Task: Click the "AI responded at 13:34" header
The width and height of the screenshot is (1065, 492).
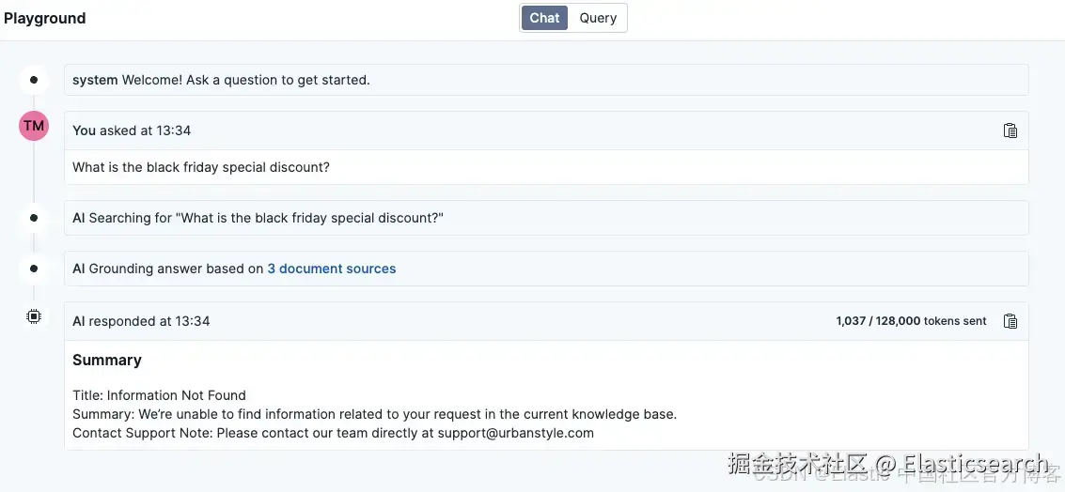Action: (141, 321)
